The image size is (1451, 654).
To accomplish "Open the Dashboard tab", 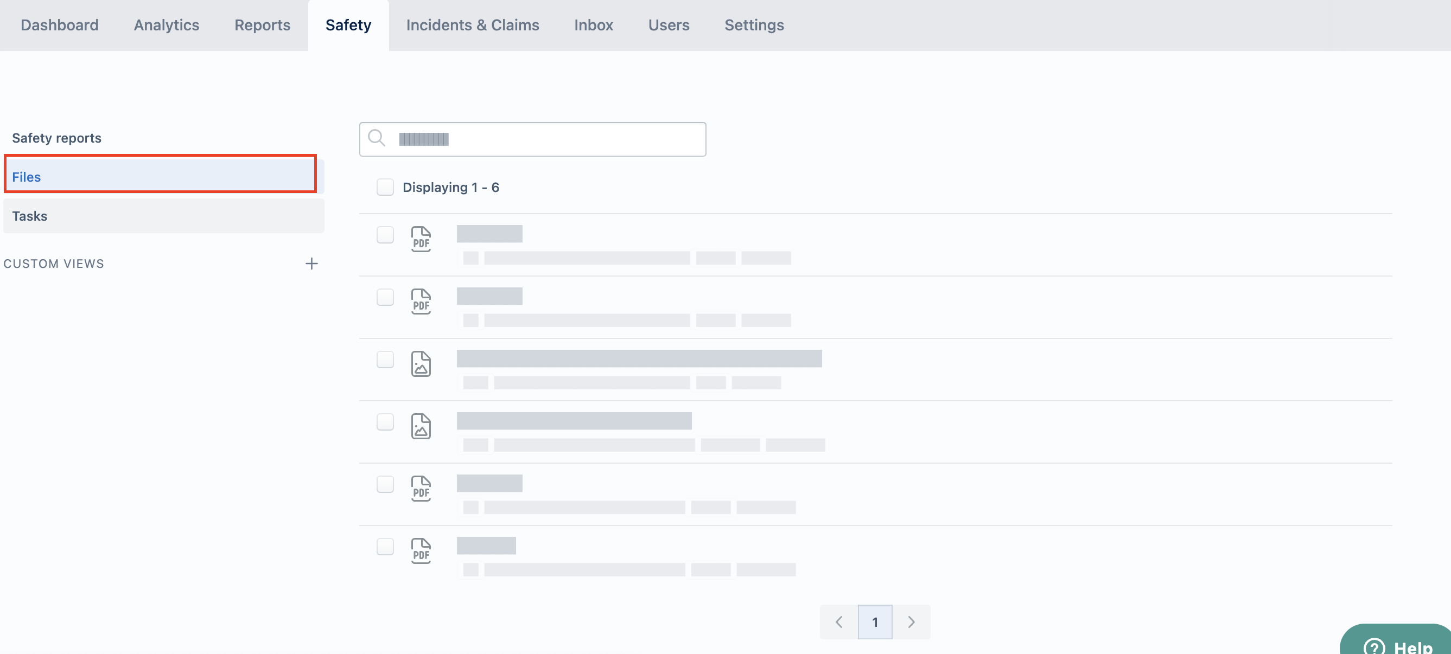I will click(x=59, y=25).
